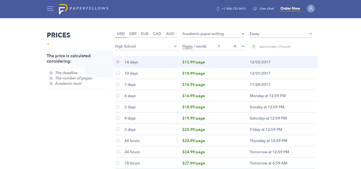Click Friday at 12:59 PM due time
Viewport: 361px width, 169px height.
point(266,129)
